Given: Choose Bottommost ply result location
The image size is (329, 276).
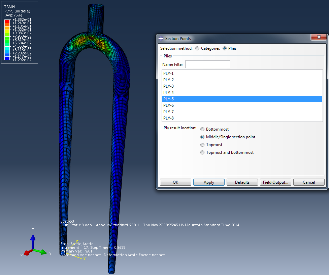Looking at the screenshot, I should click(202, 129).
